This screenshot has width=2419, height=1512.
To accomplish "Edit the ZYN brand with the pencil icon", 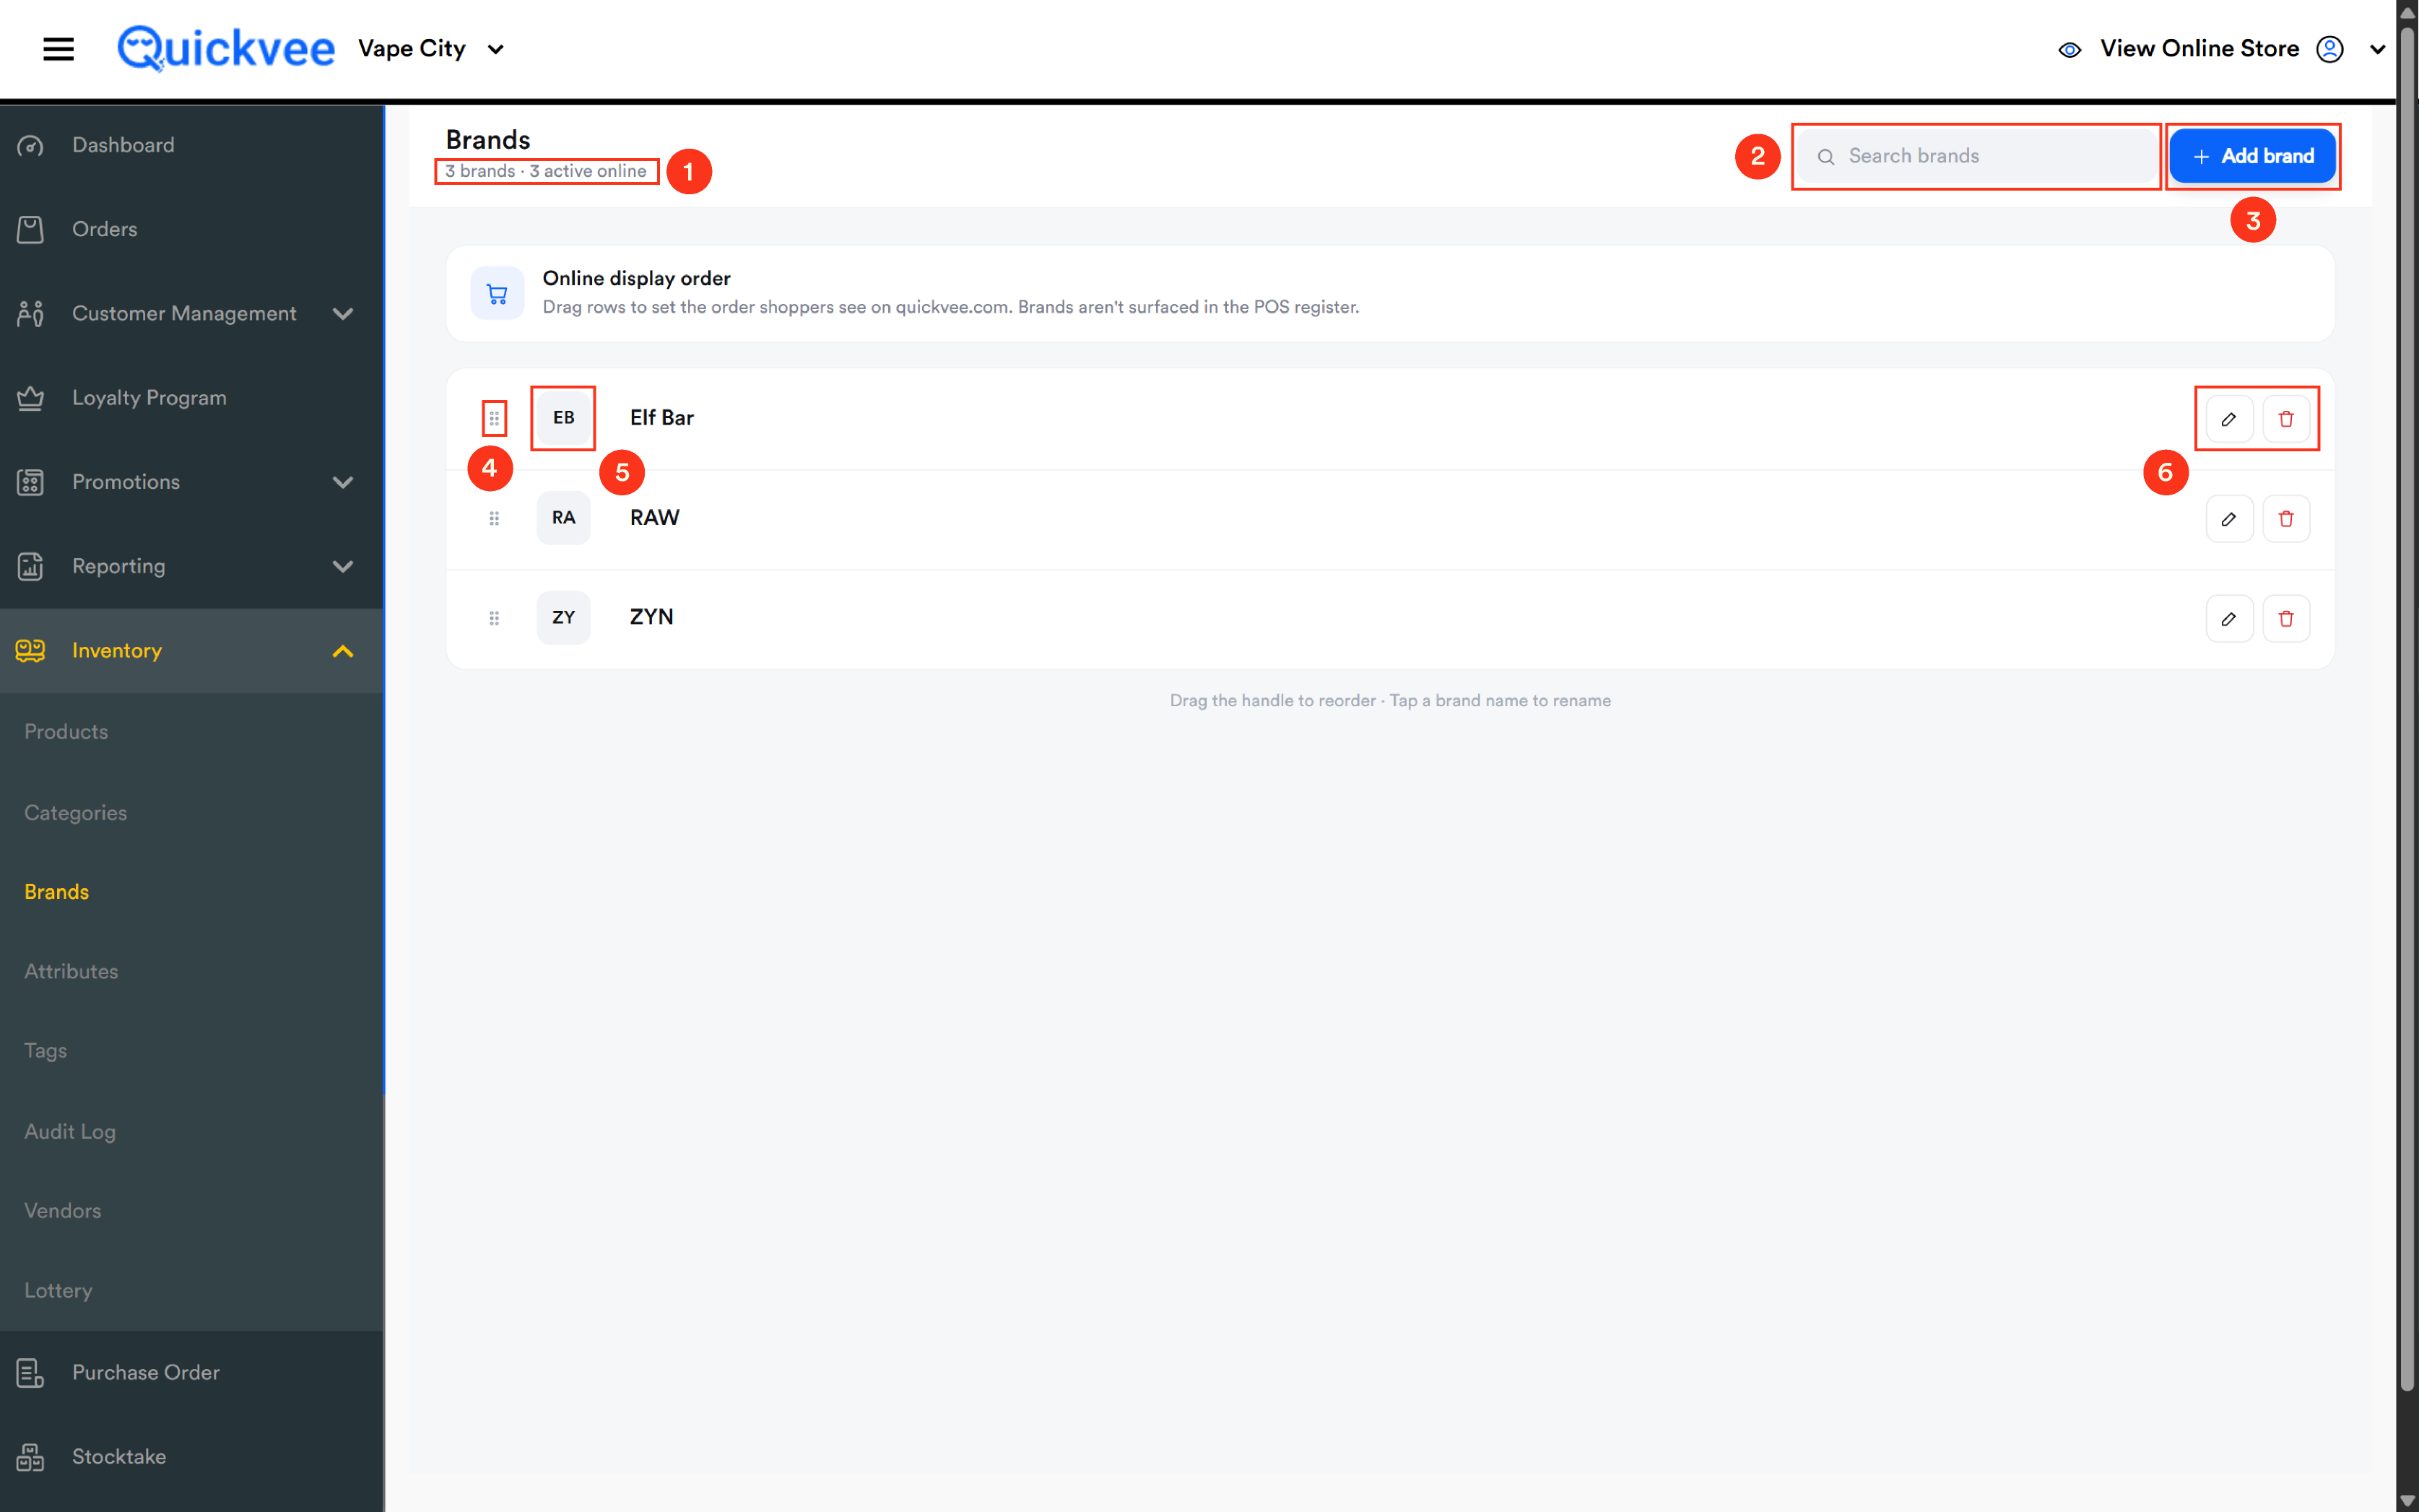I will click(x=2229, y=618).
